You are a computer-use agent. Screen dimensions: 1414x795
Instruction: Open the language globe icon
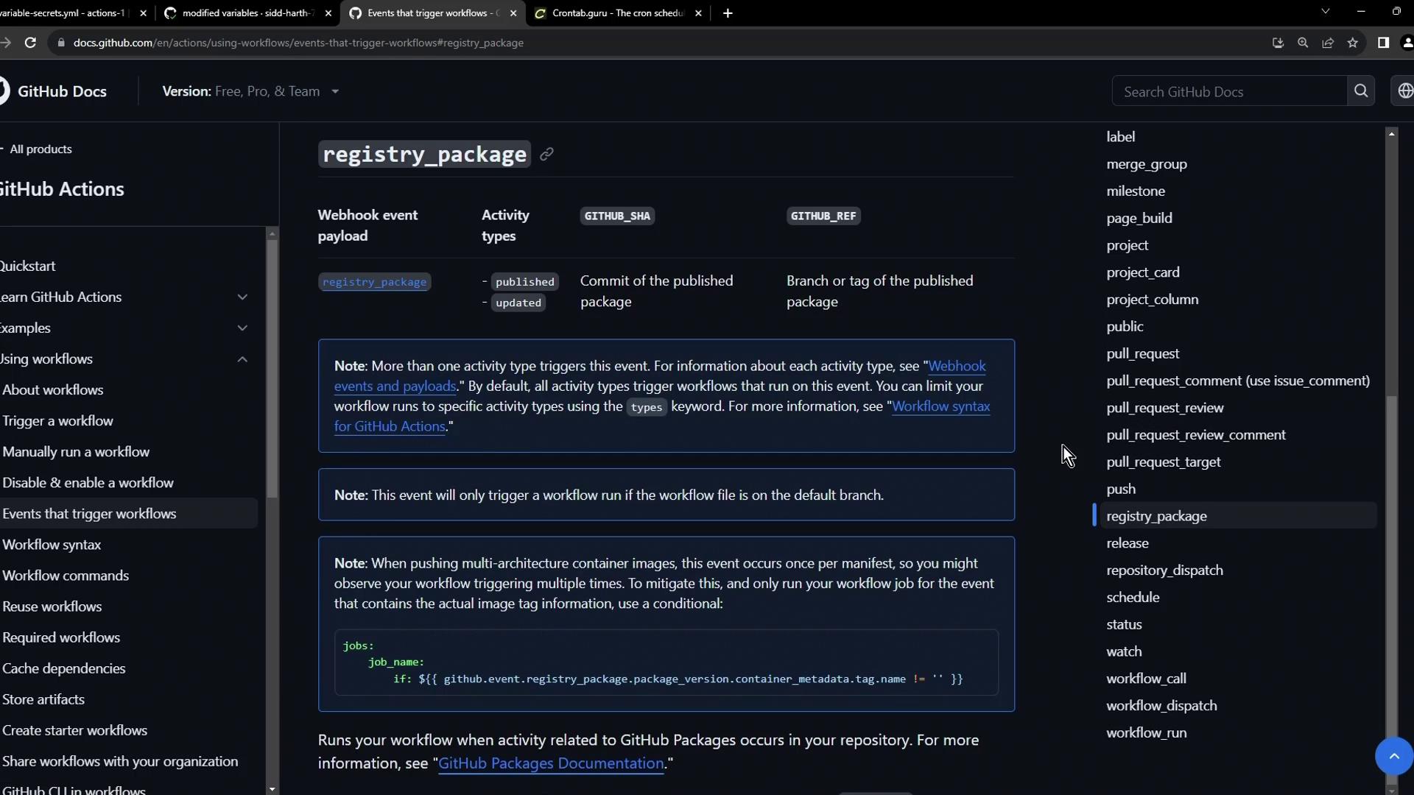pos(1404,91)
